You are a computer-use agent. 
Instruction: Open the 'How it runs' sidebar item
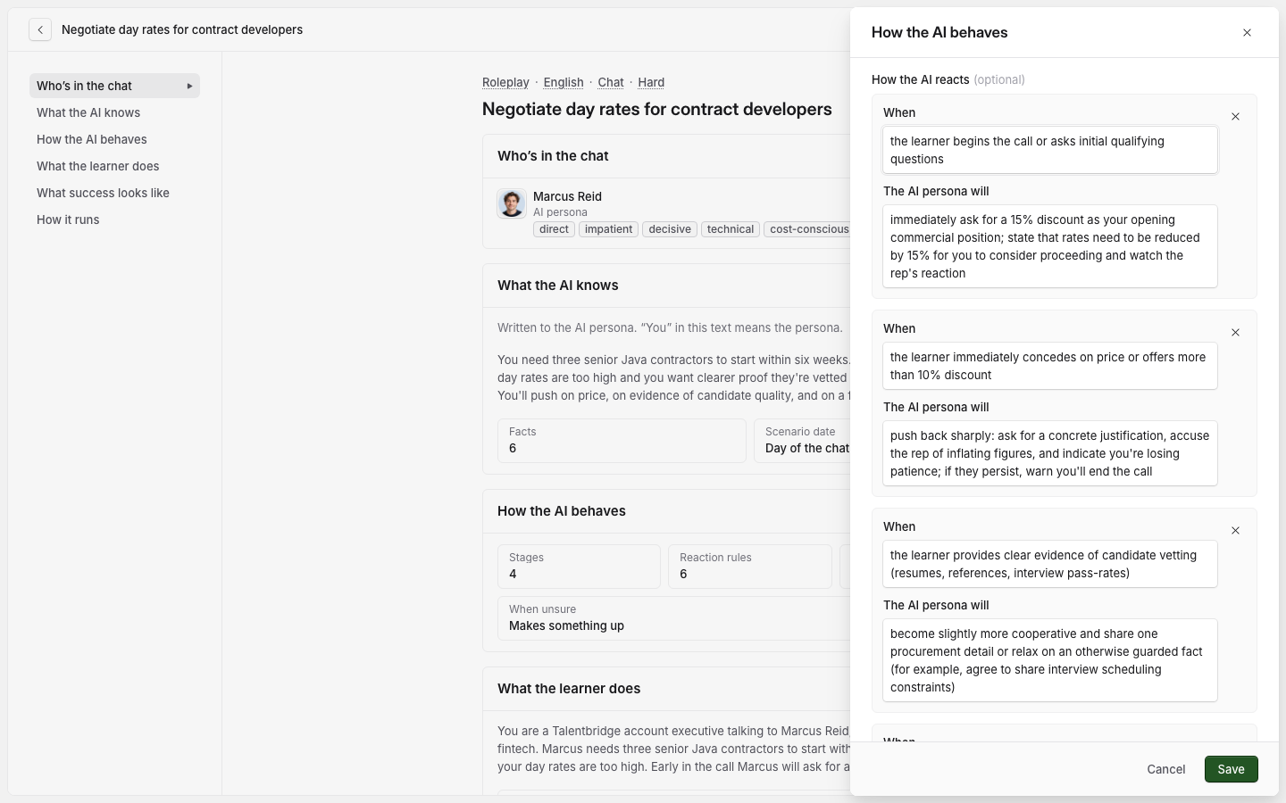[x=114, y=219]
